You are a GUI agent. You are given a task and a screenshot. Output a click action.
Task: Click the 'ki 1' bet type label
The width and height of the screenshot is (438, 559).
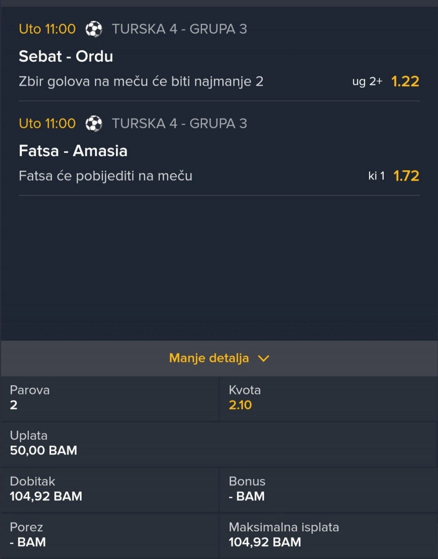click(376, 176)
